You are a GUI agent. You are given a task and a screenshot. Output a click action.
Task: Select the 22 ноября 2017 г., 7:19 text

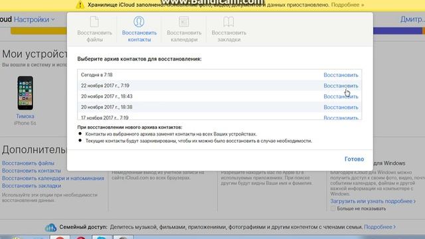[x=105, y=86]
